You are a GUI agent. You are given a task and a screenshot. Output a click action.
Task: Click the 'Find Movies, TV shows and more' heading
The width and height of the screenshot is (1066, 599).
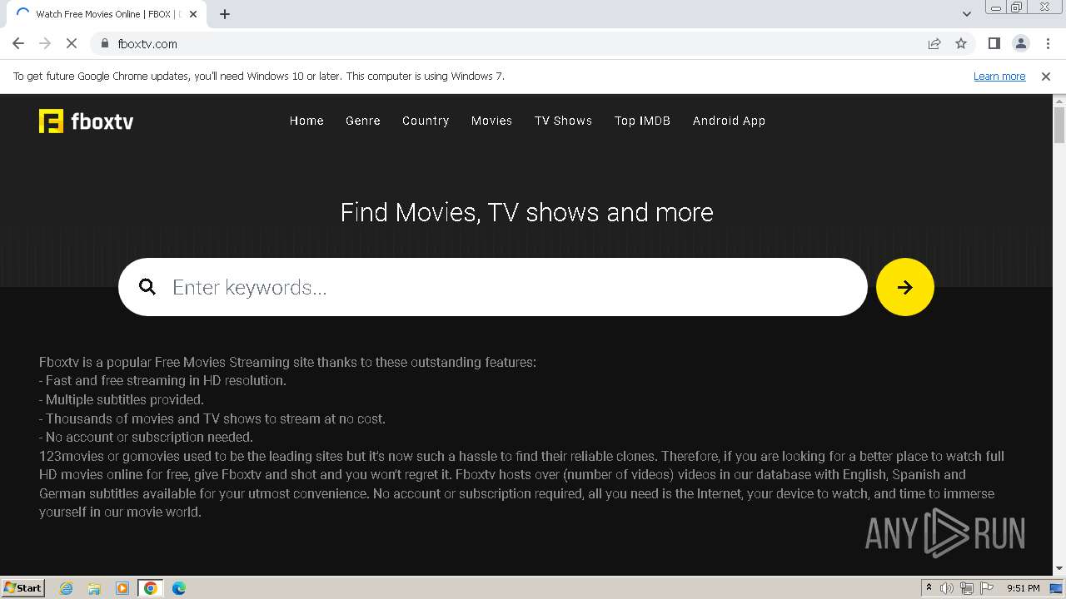(x=526, y=212)
